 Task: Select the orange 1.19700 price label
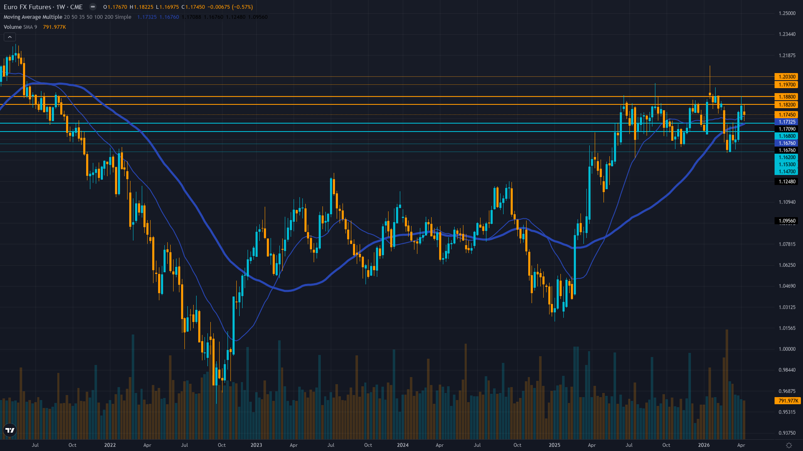[x=786, y=85]
